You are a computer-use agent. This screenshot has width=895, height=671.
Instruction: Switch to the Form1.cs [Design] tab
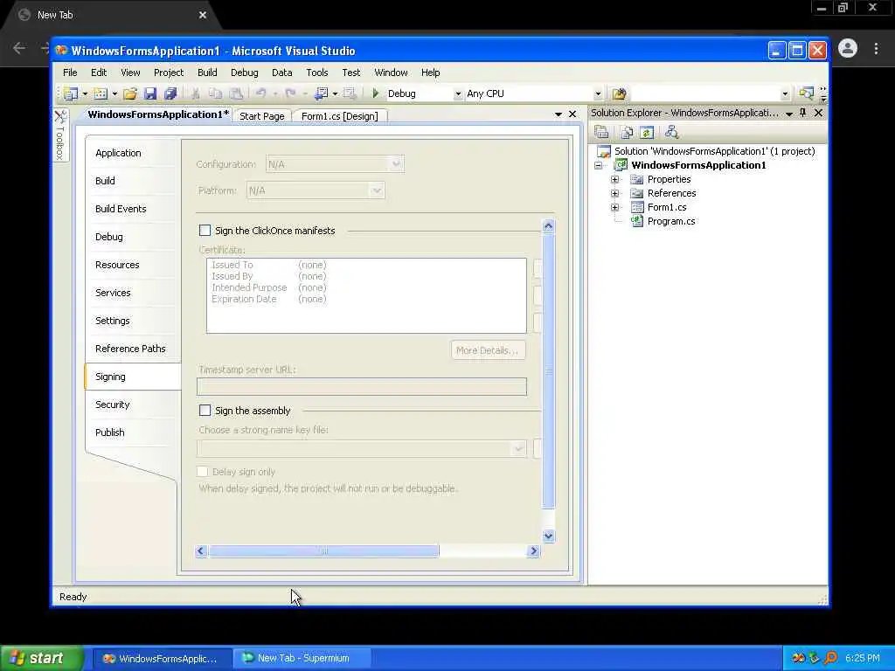(x=340, y=116)
